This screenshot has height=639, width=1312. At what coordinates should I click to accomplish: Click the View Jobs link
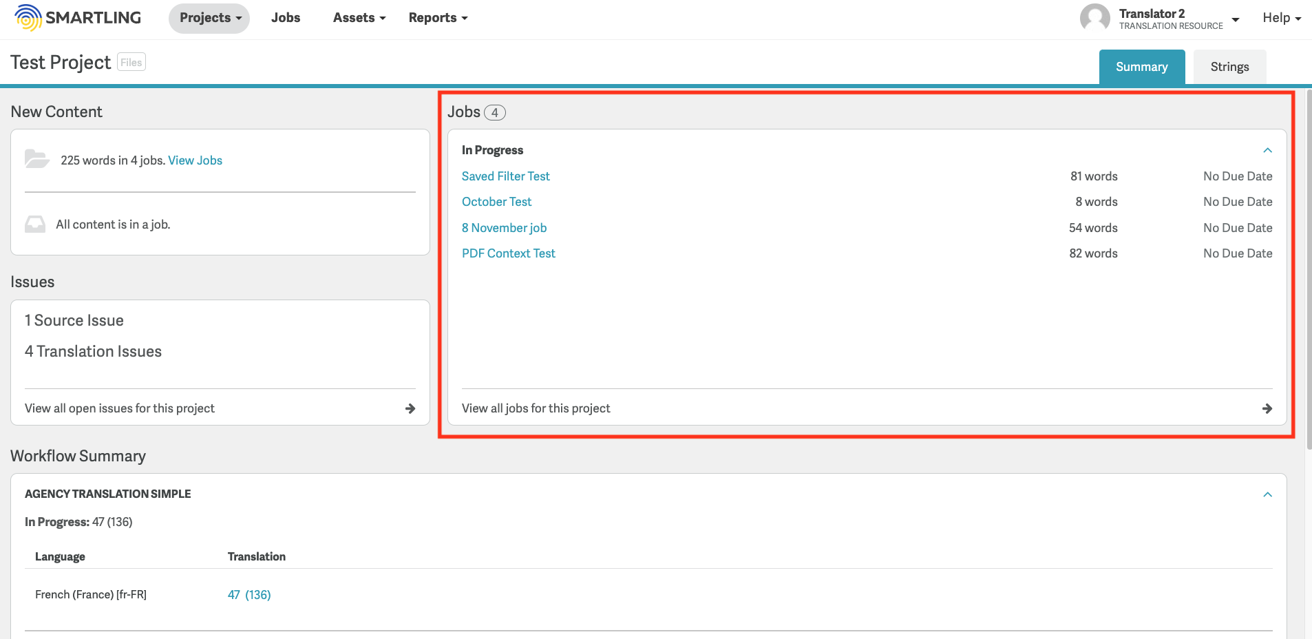pyautogui.click(x=195, y=160)
